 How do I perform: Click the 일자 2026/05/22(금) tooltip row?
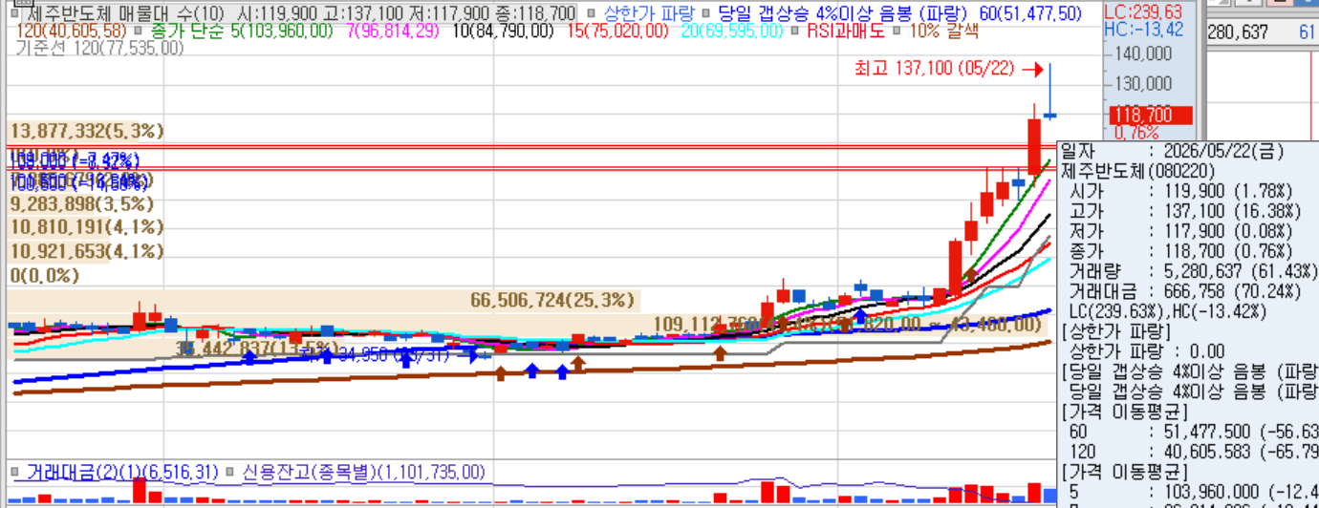(x=1172, y=151)
